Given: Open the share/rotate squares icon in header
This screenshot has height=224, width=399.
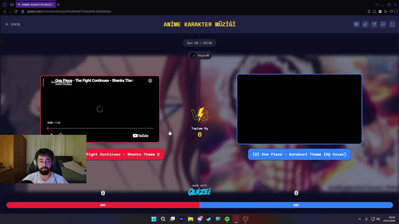Looking at the screenshot, I should pos(365,24).
